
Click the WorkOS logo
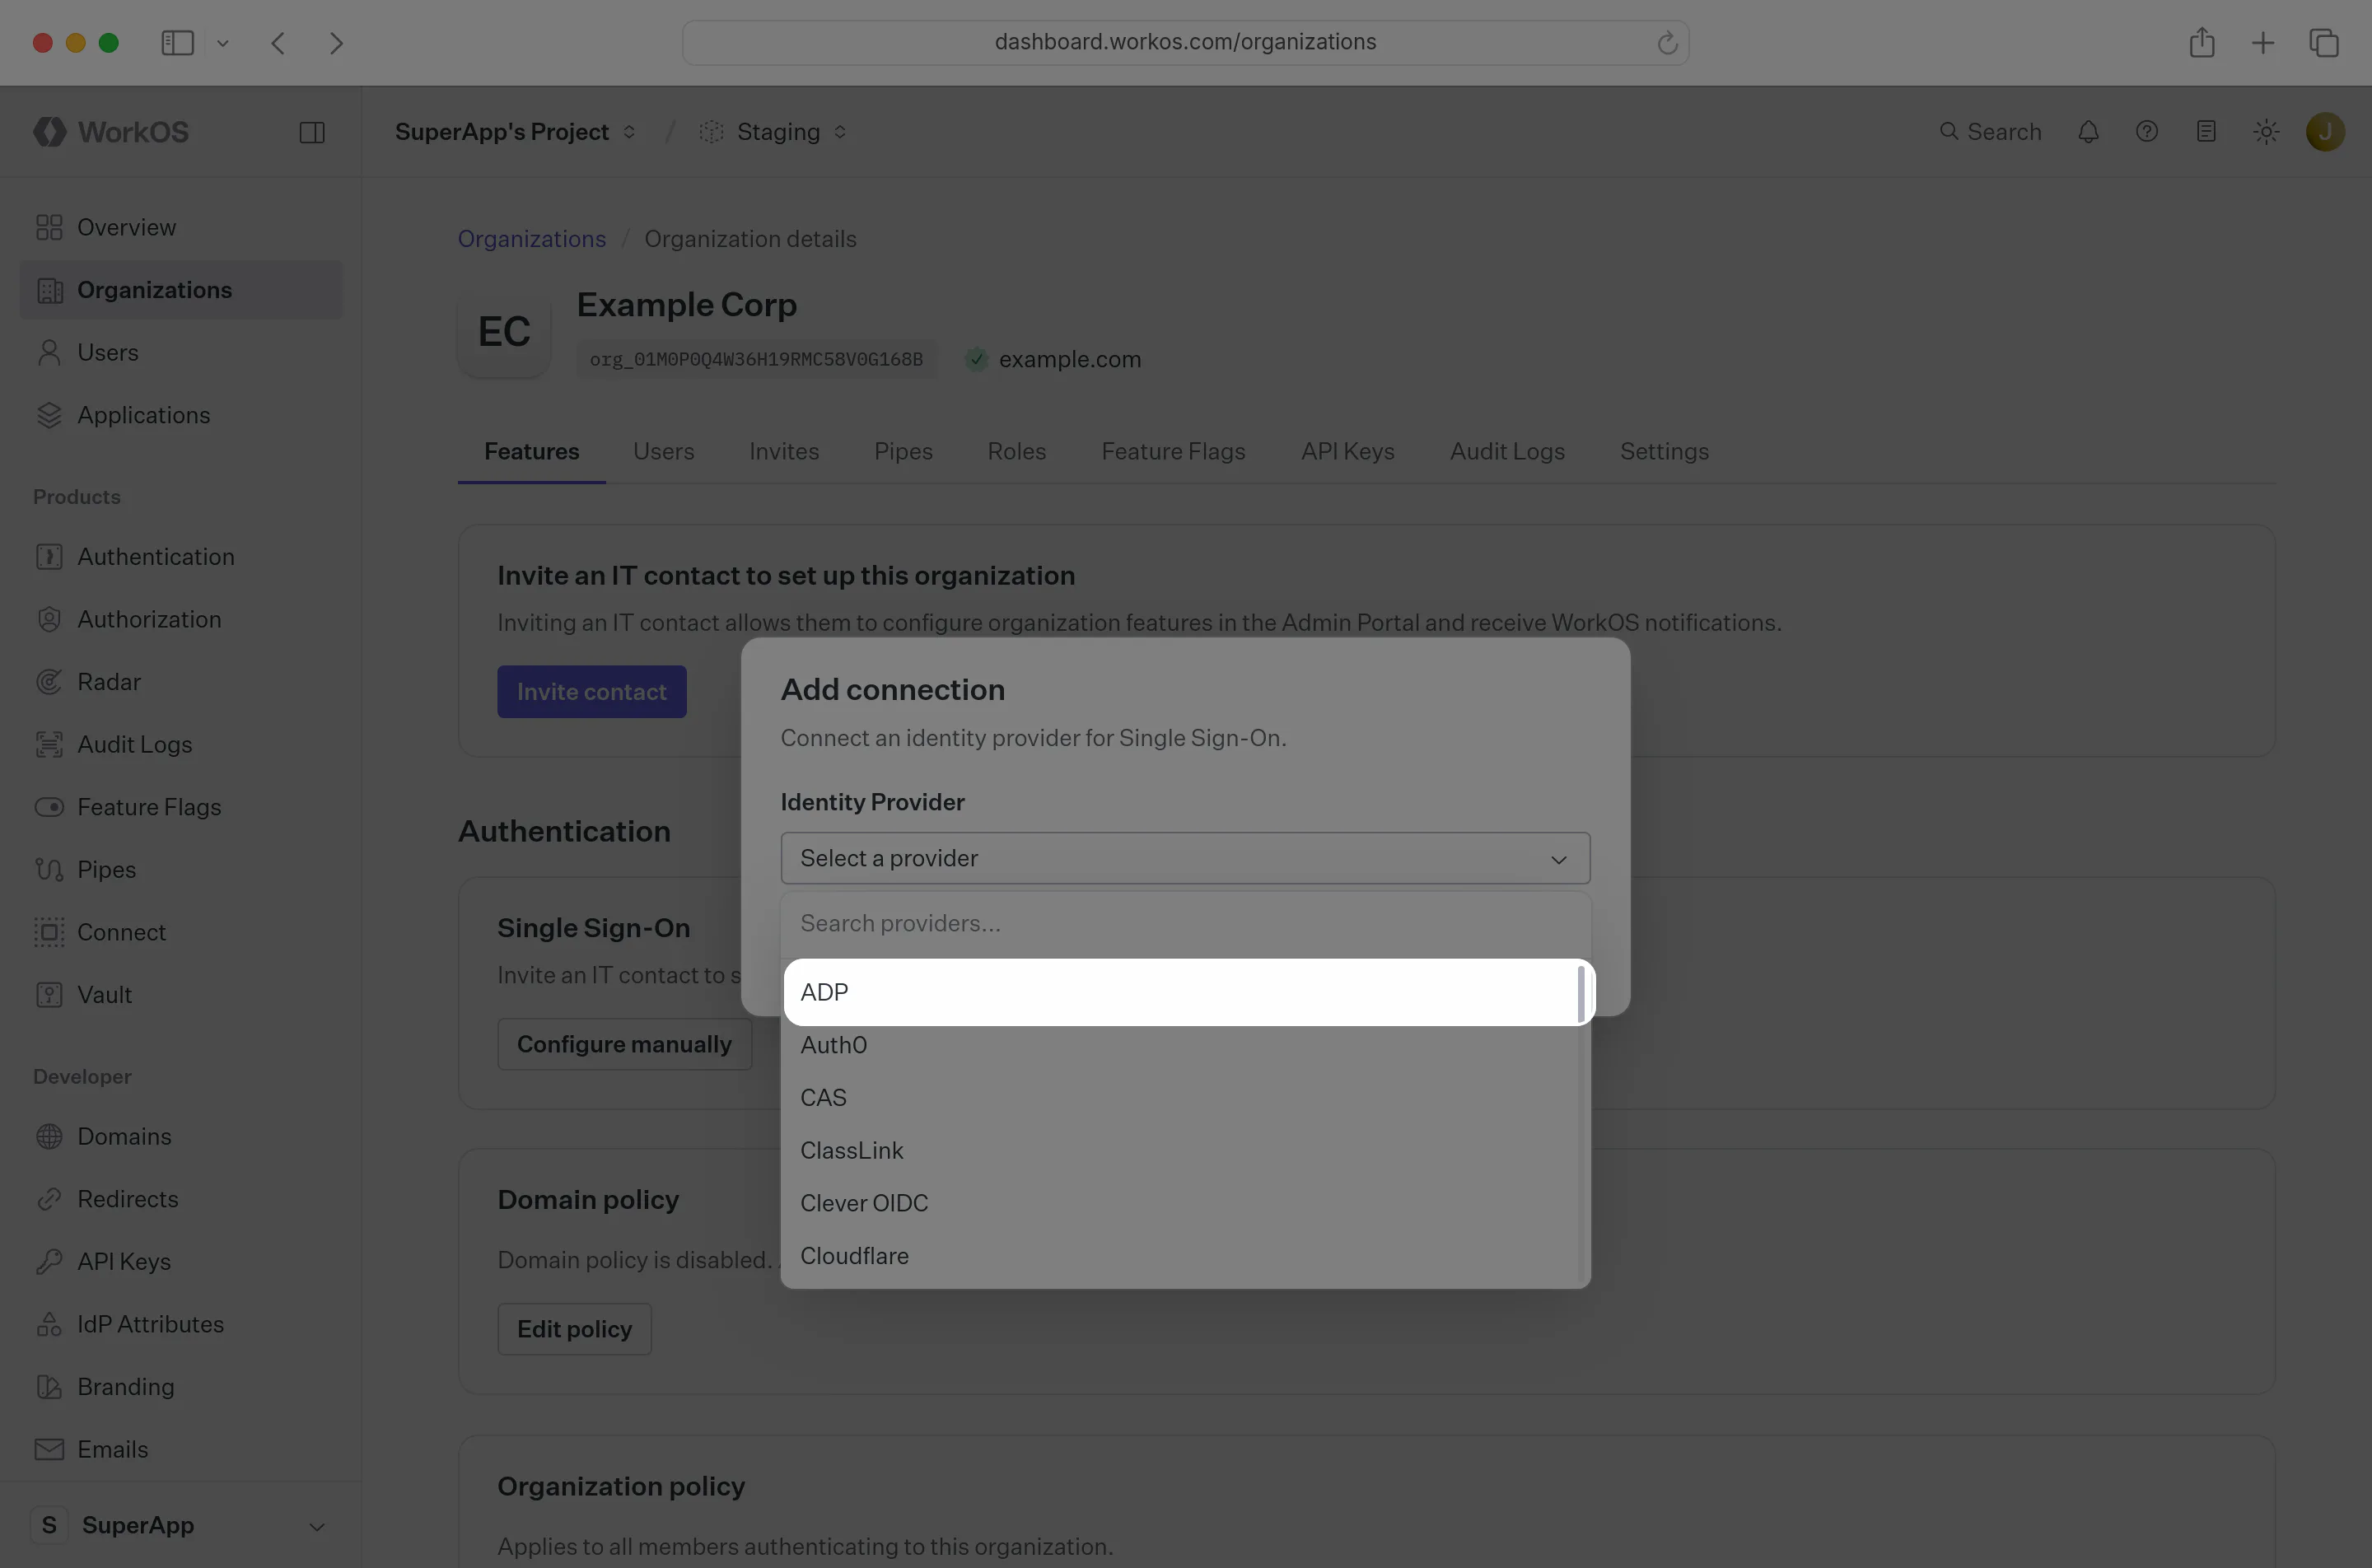click(x=111, y=132)
